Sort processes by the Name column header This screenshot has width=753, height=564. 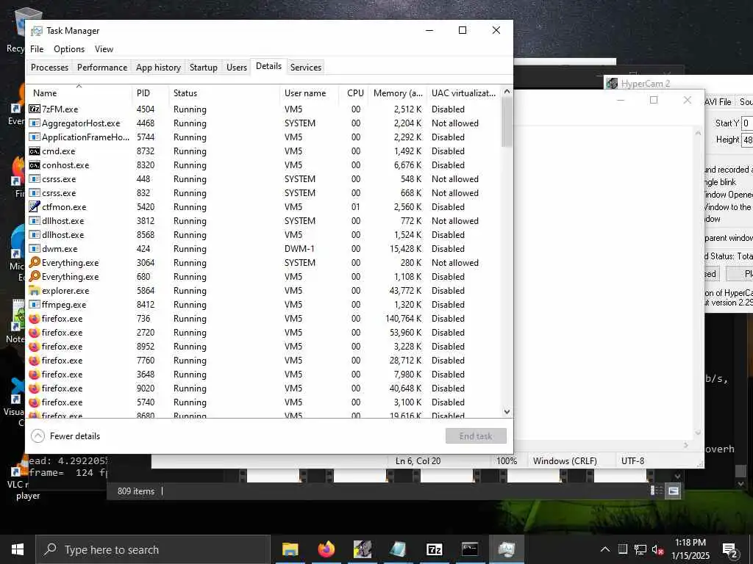79,93
